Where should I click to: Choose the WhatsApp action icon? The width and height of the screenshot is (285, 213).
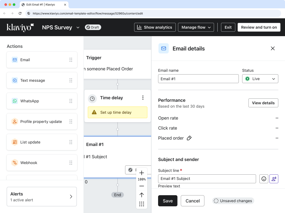14,101
